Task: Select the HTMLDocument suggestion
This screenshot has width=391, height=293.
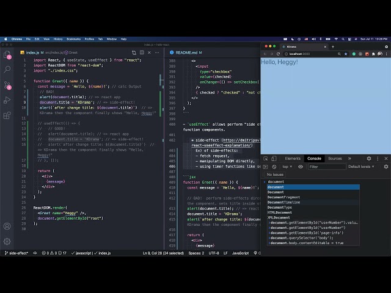Action: [313, 212]
